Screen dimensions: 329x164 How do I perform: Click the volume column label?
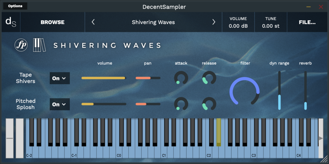point(105,63)
